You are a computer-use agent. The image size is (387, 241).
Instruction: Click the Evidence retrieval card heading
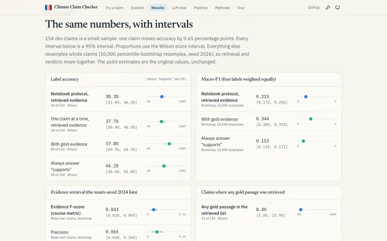(94, 192)
